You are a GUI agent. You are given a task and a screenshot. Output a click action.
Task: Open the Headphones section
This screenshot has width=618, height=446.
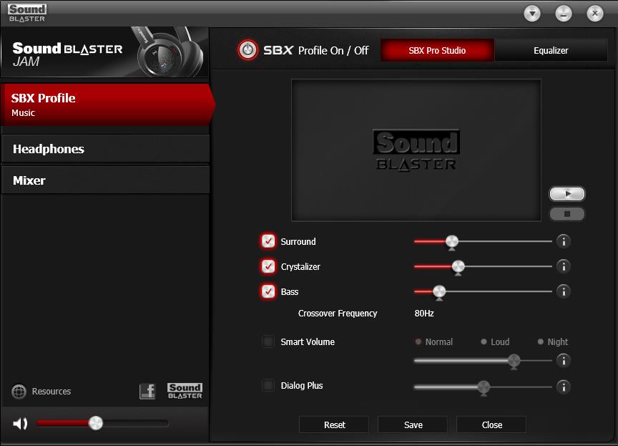pos(105,149)
